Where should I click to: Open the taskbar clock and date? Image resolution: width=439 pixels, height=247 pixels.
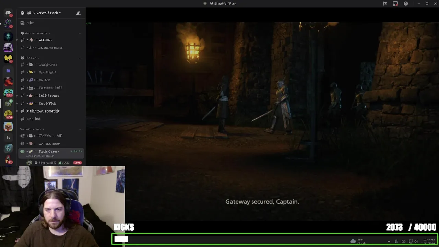429,241
